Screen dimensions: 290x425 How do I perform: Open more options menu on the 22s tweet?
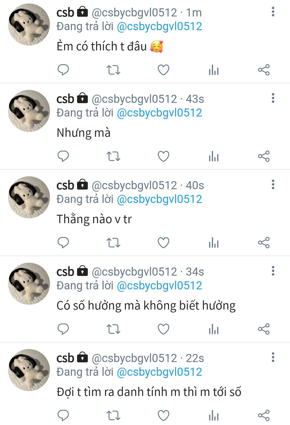(x=273, y=357)
